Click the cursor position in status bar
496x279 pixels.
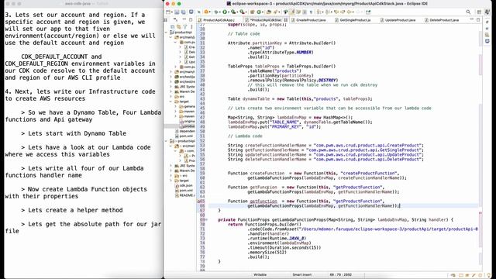[x=341, y=275]
